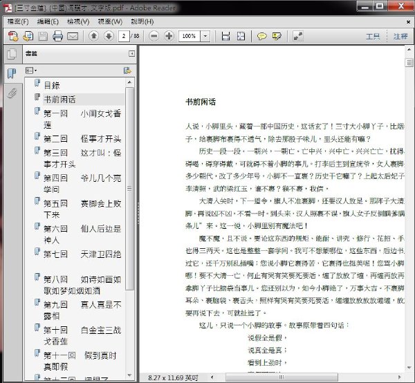Select the 目錄 bookmark
This screenshot has width=415, height=383.
(x=52, y=86)
